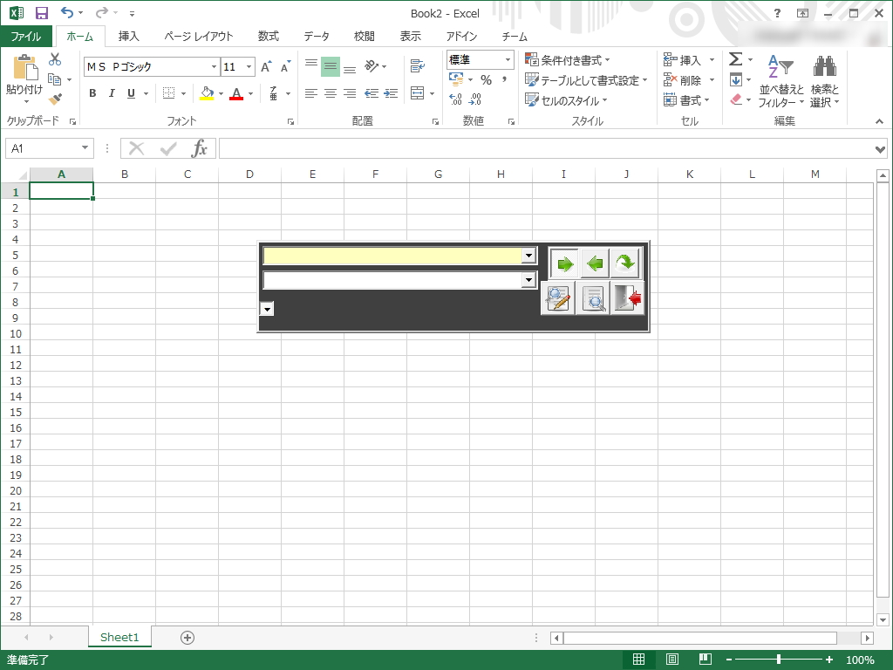Click the Insert Function fx icon
Screen dimensions: 893x670
pos(199,148)
